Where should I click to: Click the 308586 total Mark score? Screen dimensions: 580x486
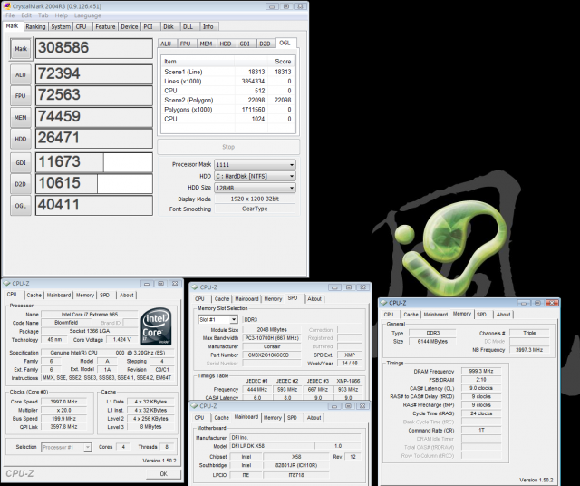pyautogui.click(x=94, y=48)
